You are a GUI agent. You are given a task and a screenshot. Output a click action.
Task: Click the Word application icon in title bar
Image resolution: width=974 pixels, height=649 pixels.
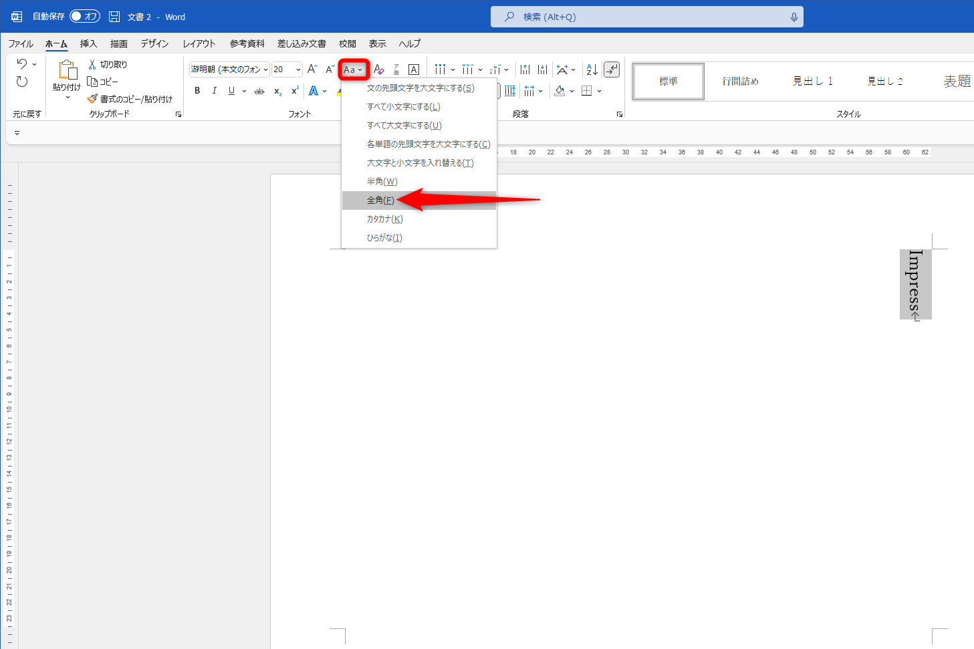[17, 17]
